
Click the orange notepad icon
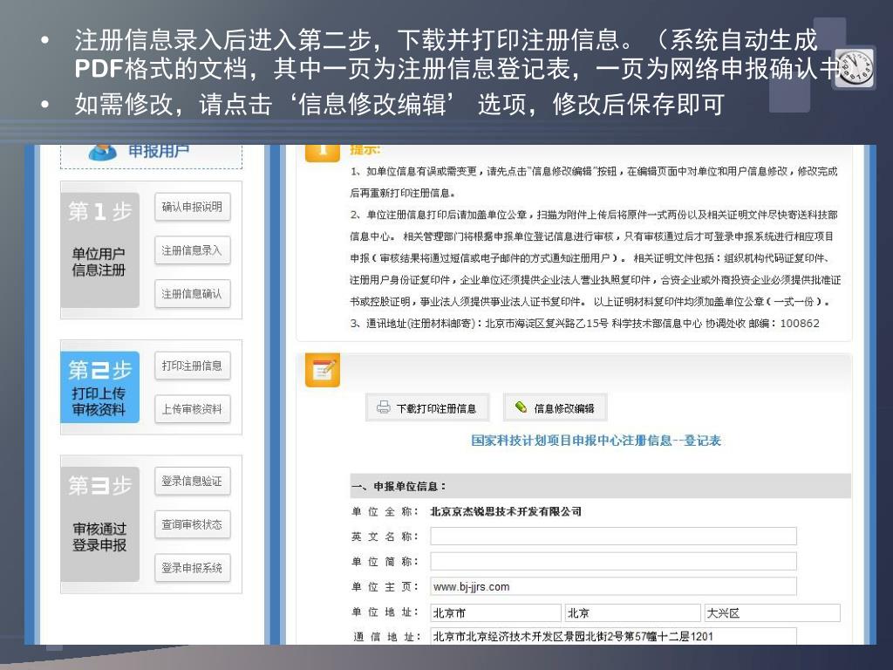click(322, 371)
